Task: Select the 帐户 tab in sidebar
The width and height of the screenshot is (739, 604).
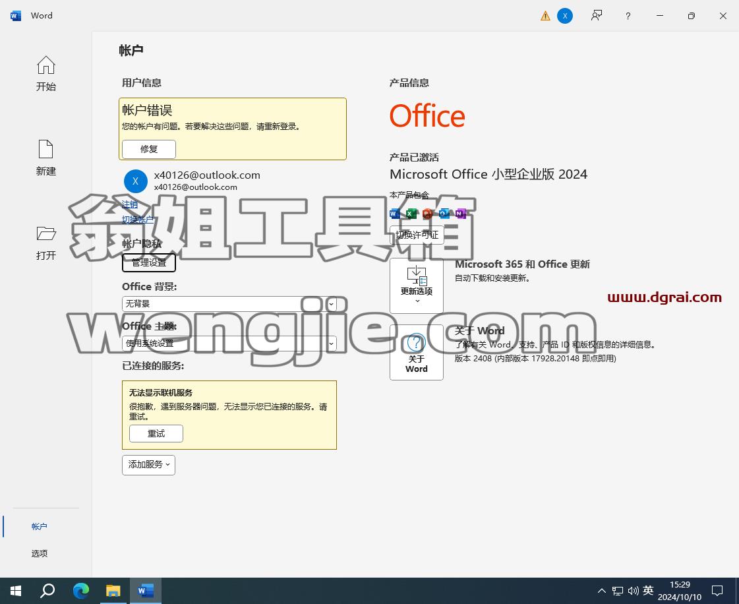Action: tap(40, 527)
